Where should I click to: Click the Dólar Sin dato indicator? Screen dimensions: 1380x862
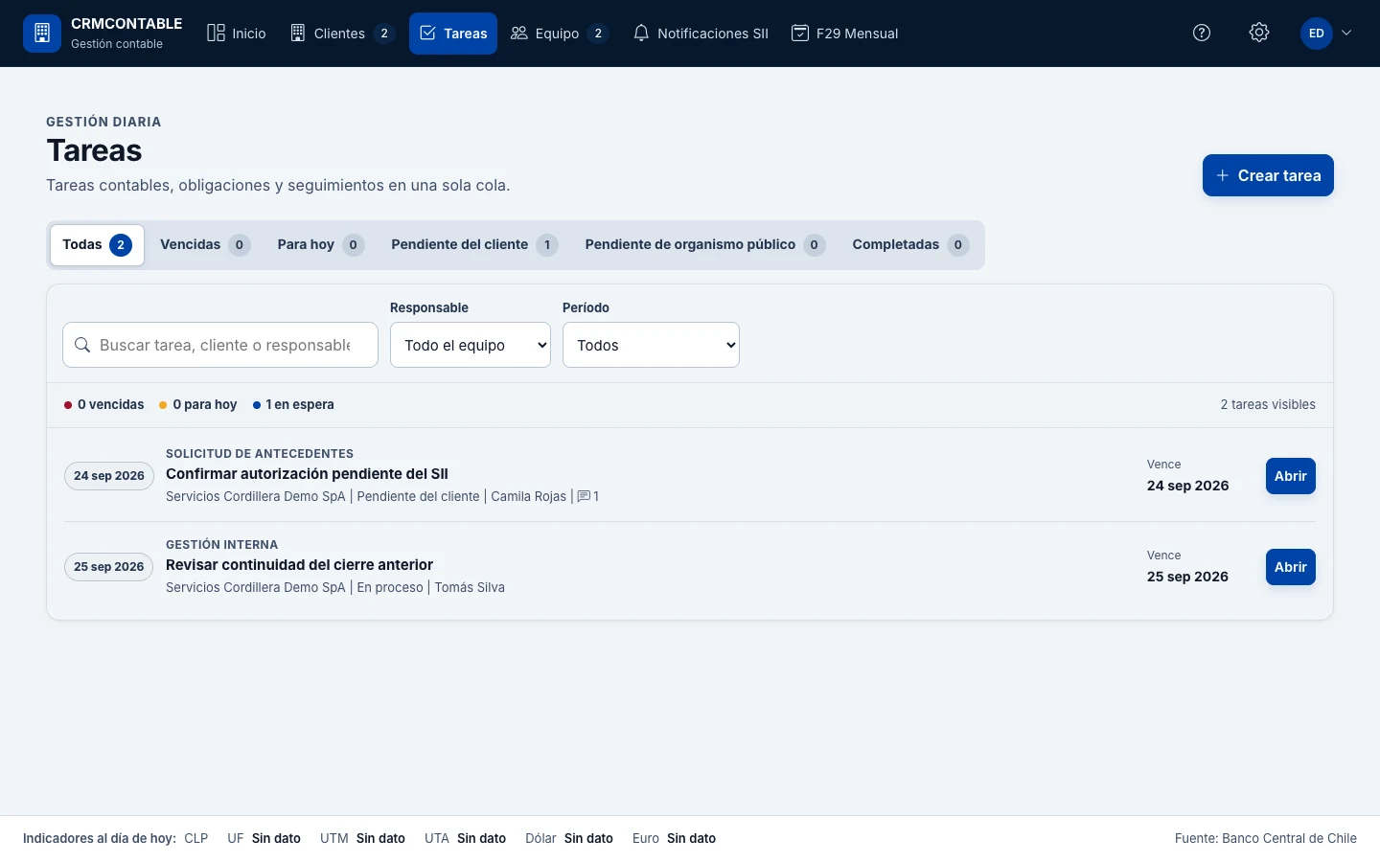point(569,838)
